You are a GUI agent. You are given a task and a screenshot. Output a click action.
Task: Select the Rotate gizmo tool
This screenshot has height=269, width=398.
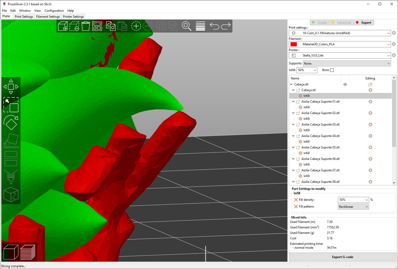11,123
